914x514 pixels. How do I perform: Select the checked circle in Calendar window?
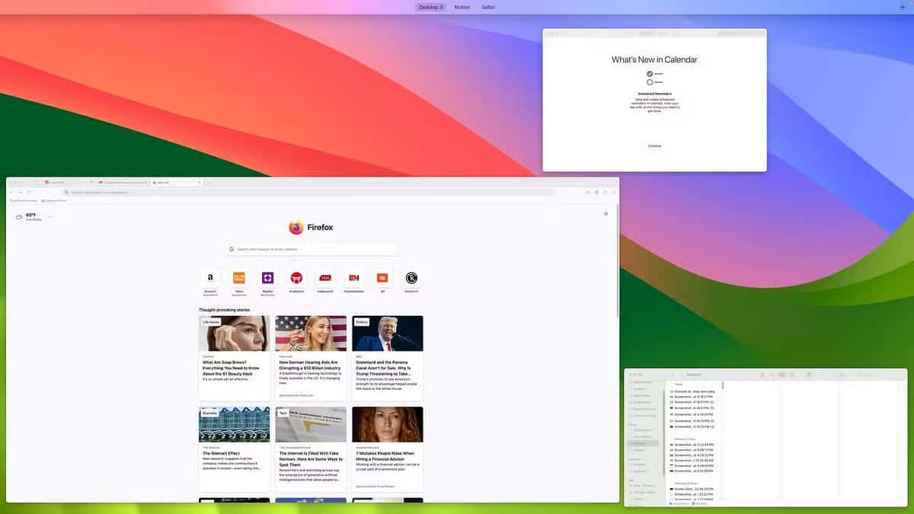tap(650, 74)
